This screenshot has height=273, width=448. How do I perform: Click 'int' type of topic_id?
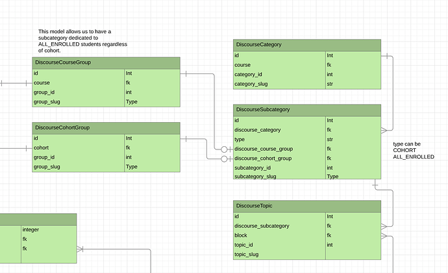pos(330,245)
